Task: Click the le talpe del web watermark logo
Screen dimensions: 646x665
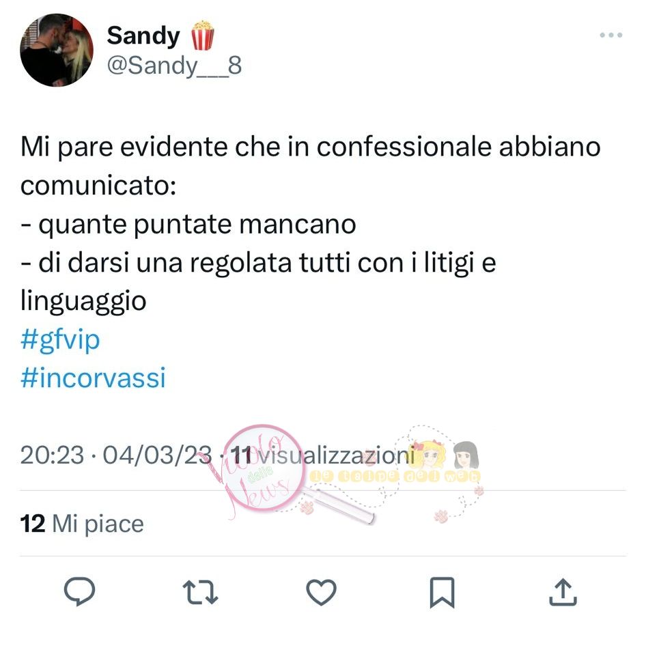Action: pyautogui.click(x=424, y=471)
